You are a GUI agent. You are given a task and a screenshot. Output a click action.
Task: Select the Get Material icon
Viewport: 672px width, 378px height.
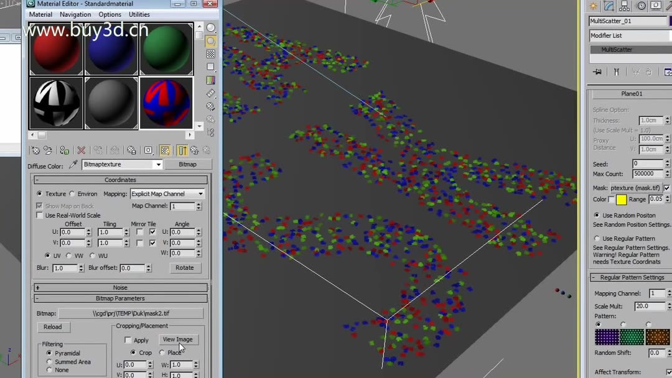[x=35, y=150]
